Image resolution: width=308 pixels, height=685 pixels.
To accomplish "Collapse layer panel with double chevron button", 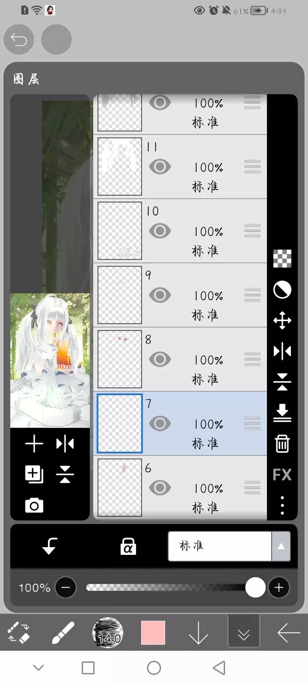I will pyautogui.click(x=244, y=633).
